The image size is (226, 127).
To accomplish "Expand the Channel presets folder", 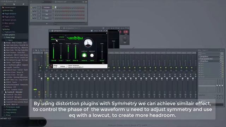I will 9,20.
